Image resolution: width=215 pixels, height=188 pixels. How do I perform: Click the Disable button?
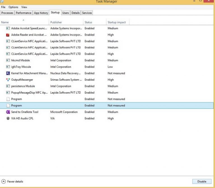click(x=202, y=181)
